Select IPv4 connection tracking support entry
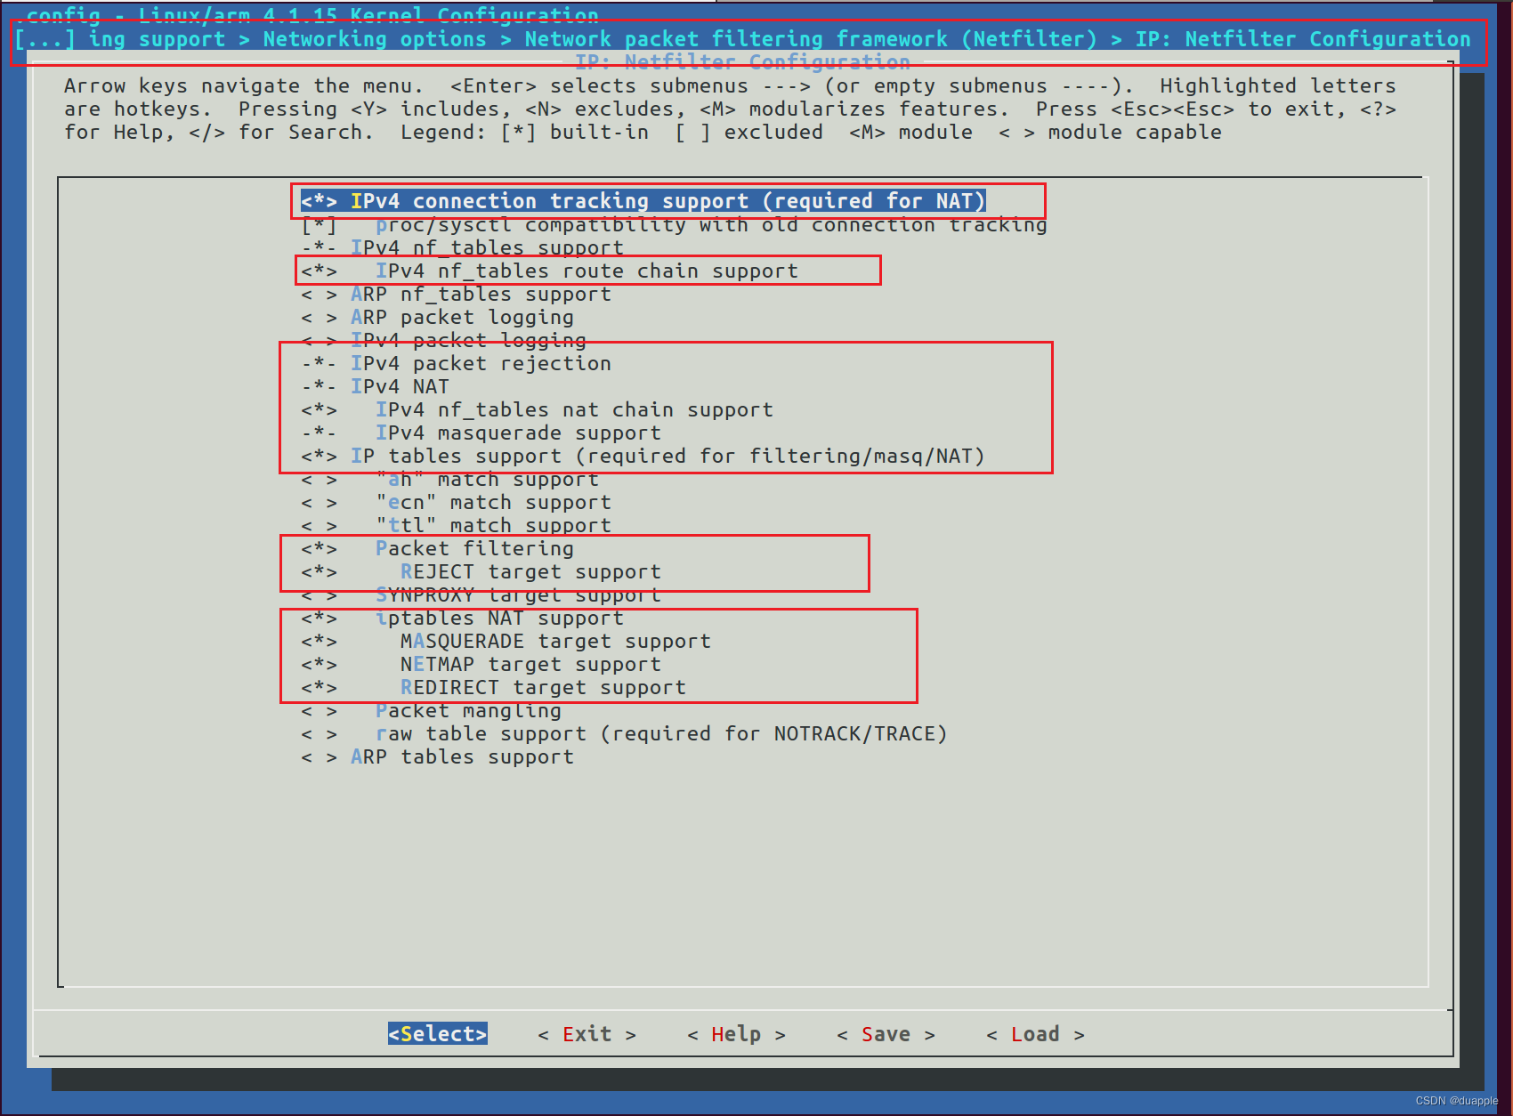This screenshot has height=1116, width=1513. tap(643, 201)
